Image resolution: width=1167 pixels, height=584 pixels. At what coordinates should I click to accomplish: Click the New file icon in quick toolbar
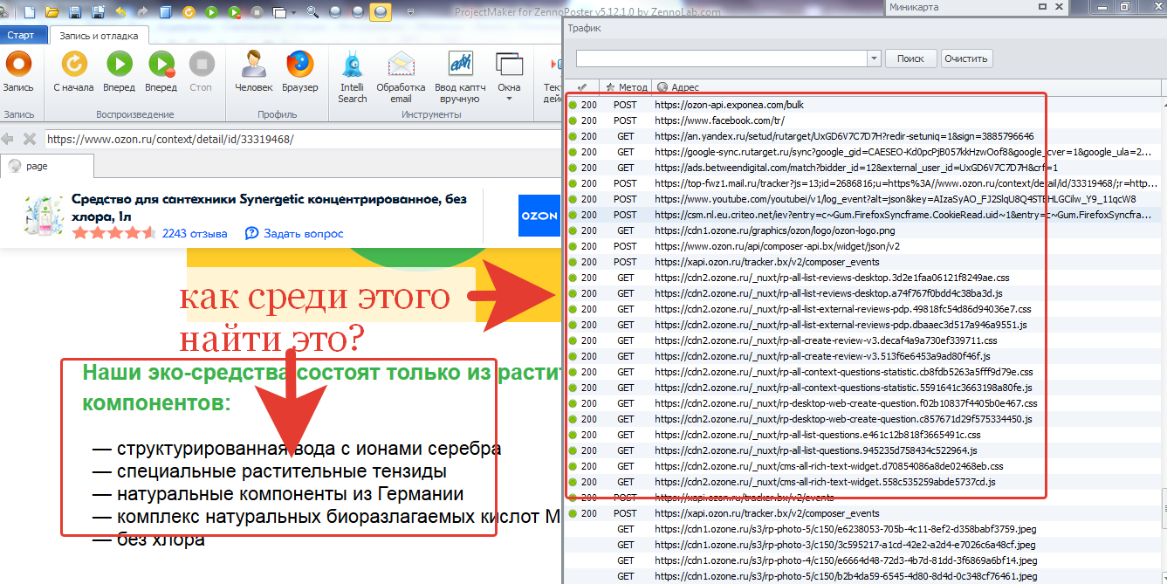pos(30,12)
